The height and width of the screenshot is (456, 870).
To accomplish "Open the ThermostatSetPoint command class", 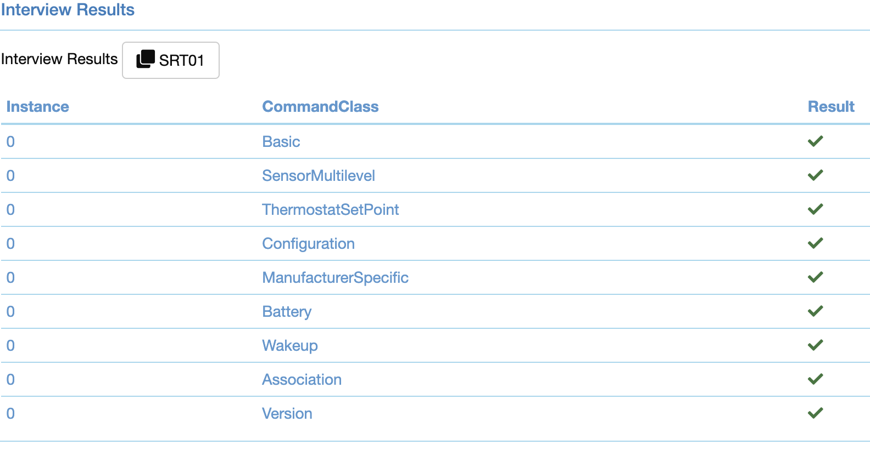I will [331, 209].
